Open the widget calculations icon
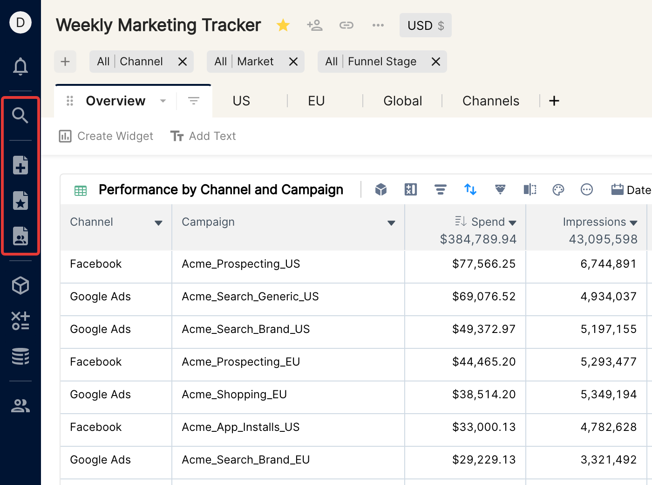 [x=411, y=189]
